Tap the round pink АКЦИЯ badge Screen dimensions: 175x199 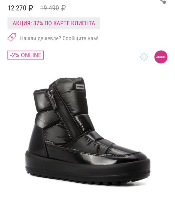click(161, 57)
